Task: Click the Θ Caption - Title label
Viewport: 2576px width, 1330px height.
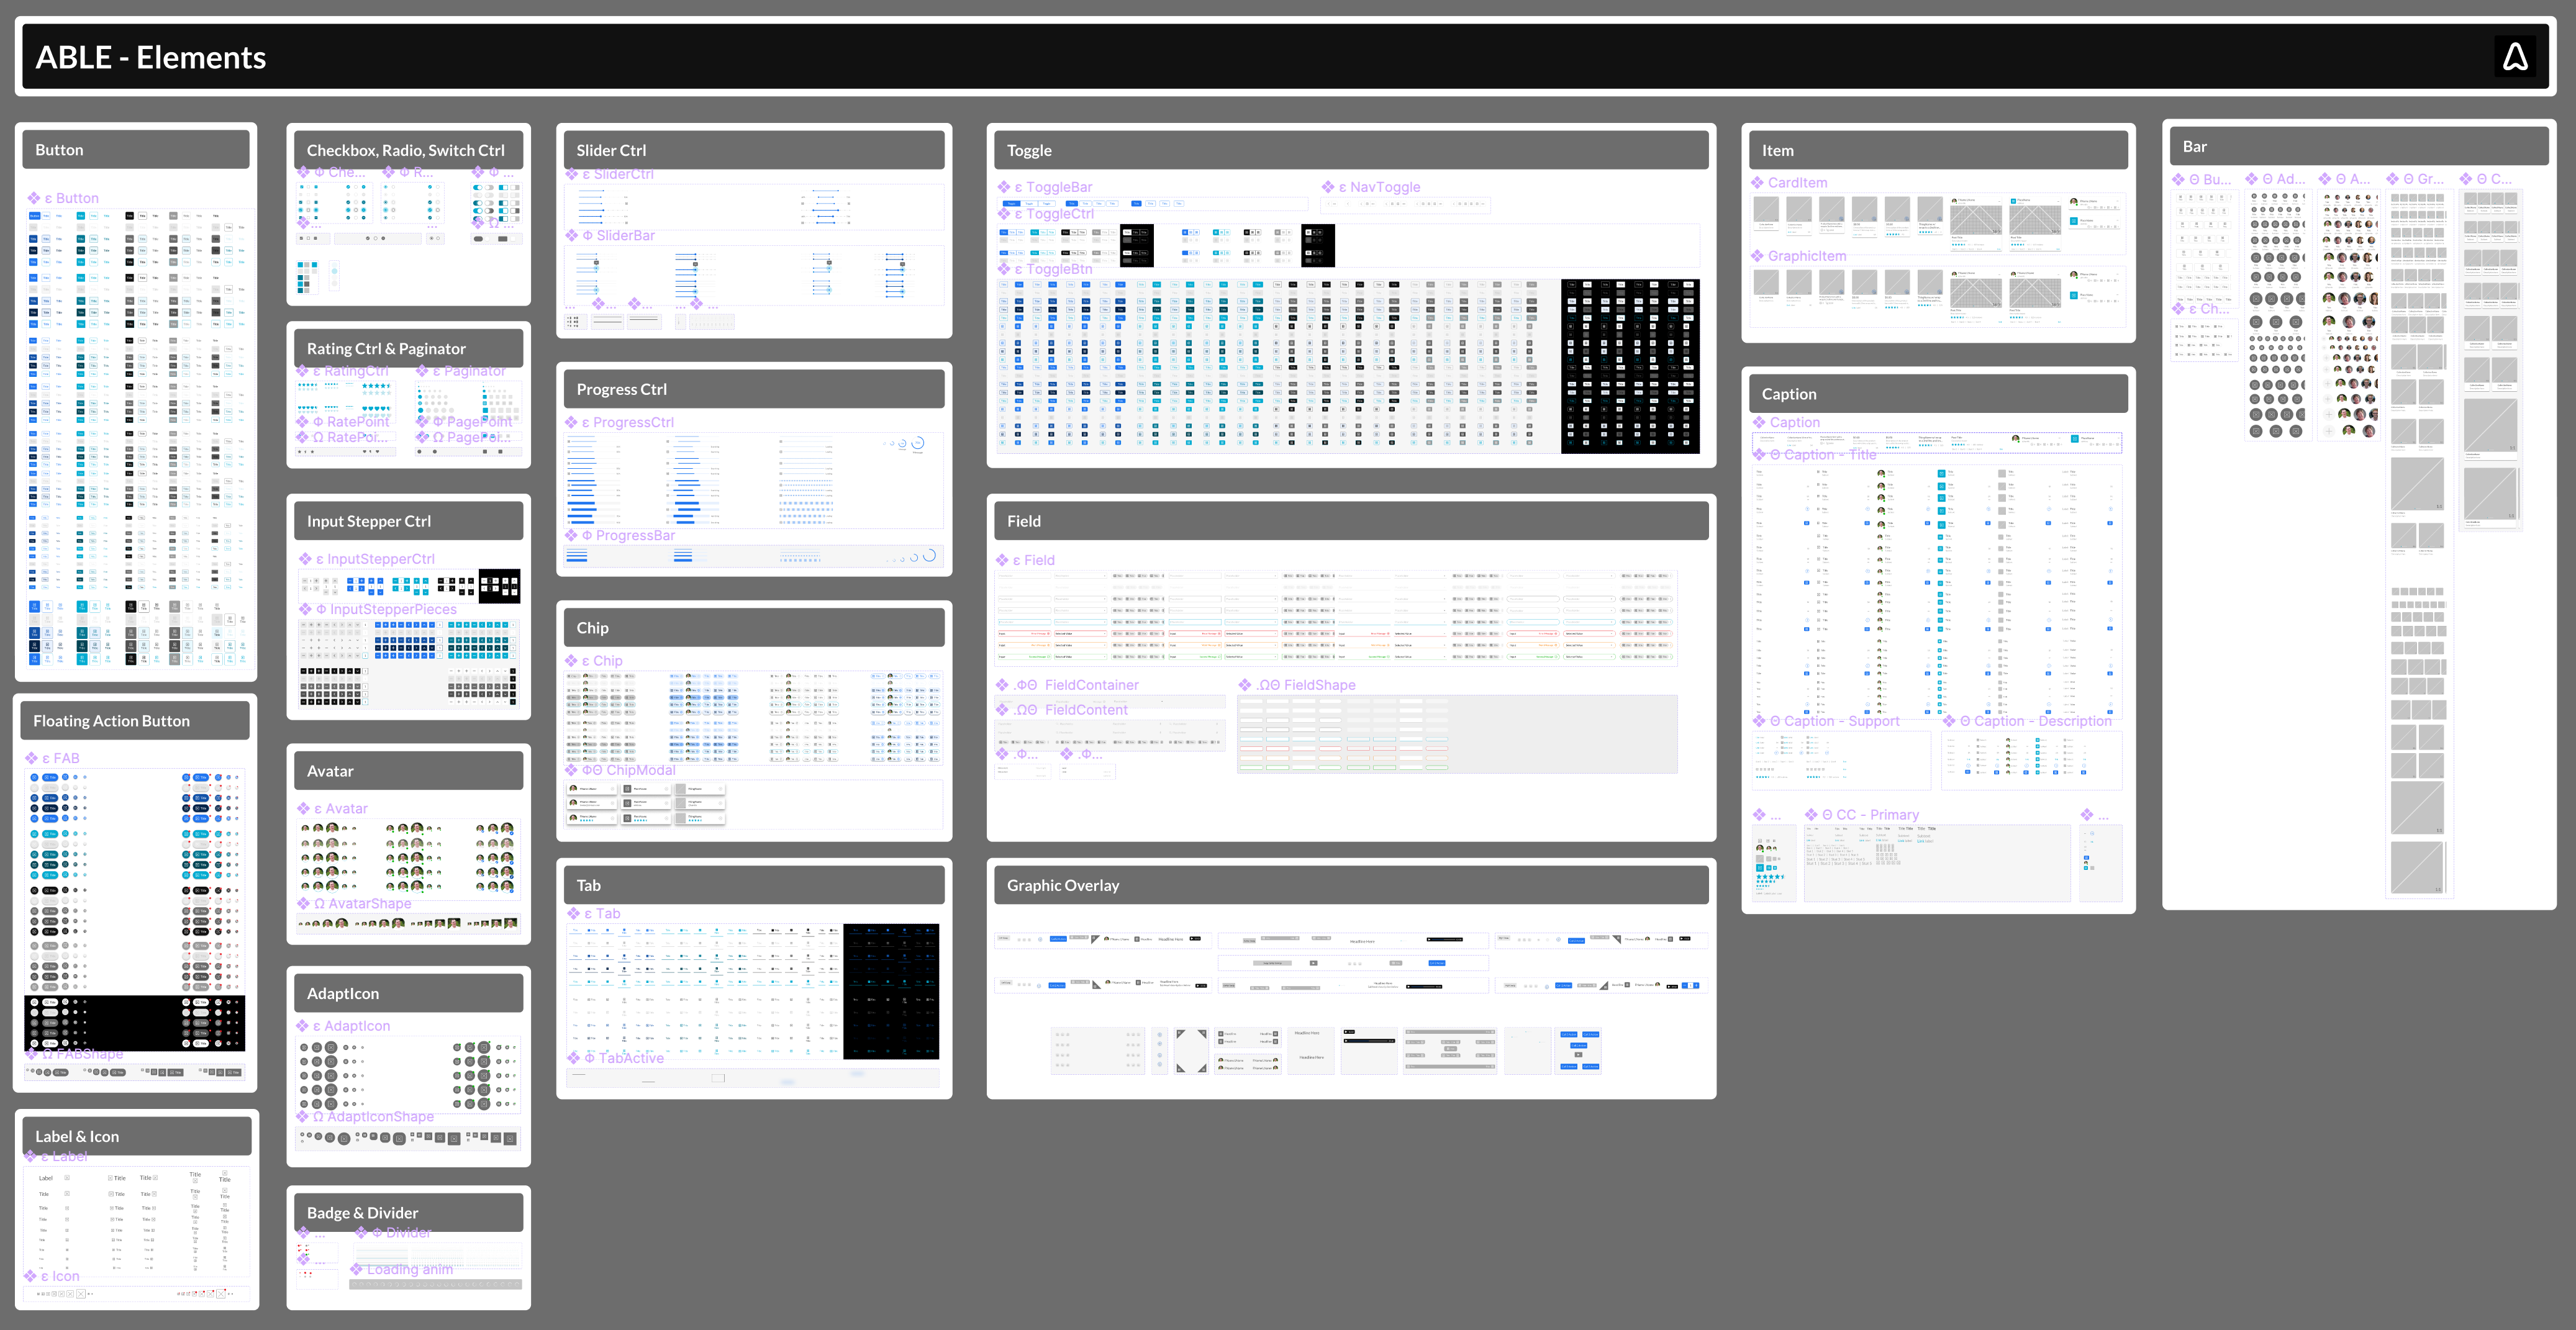Action: coord(1823,454)
